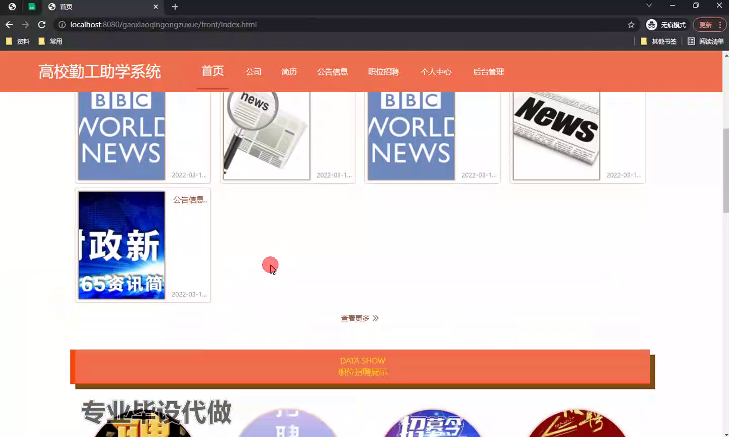
Task: Open the blue 政新 announcement thumbnail
Action: pos(121,245)
